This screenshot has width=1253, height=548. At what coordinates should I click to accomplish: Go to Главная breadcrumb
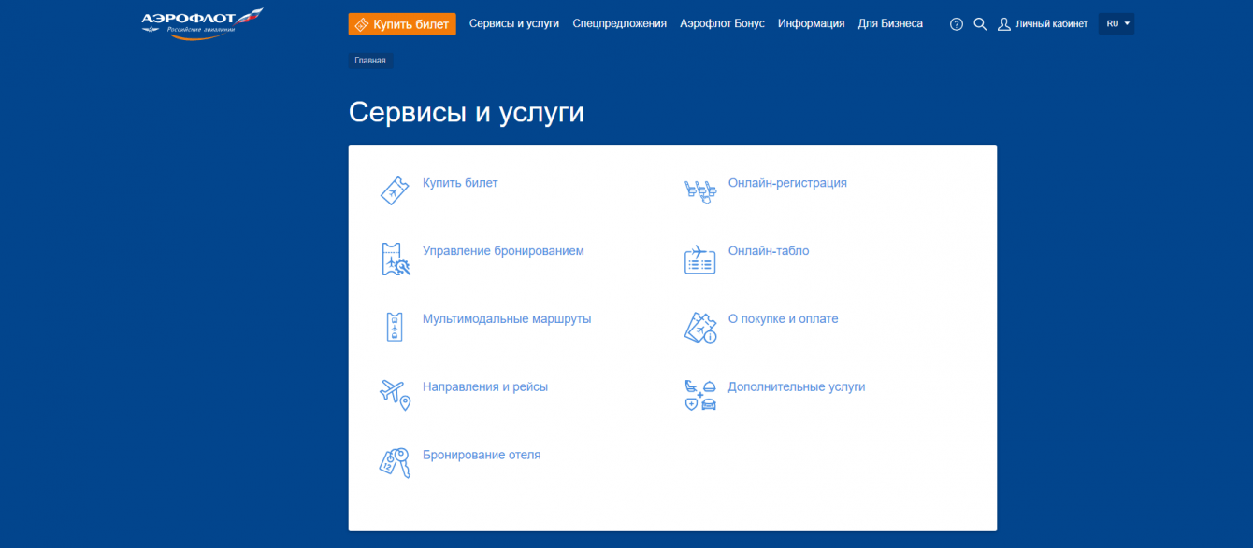[370, 61]
